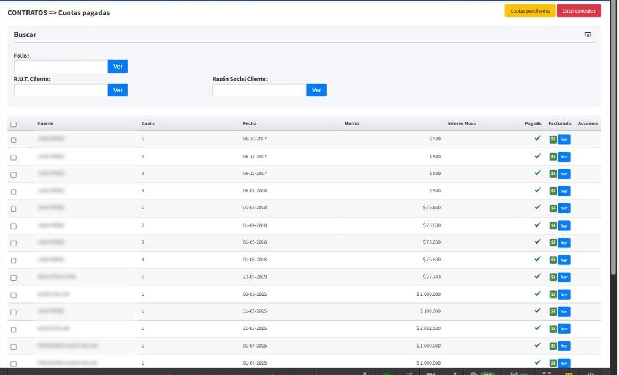Image resolution: width=619 pixels, height=375 pixels.
Task: Click the date 06-12-2017
Action: (x=254, y=174)
